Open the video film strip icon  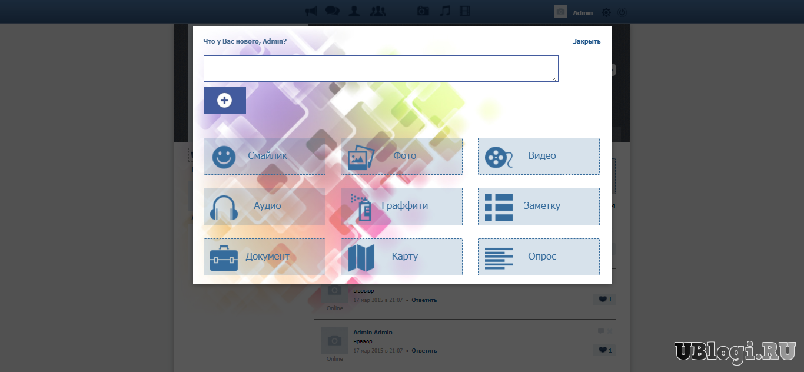tap(466, 11)
